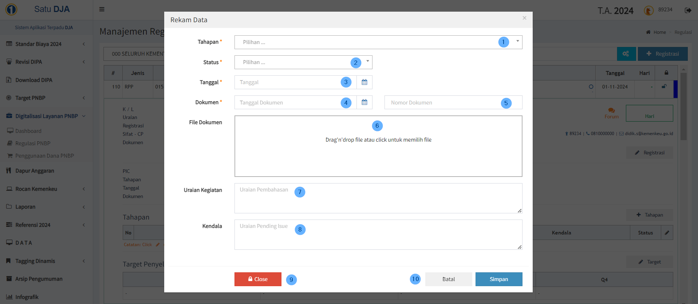Click the logout icon in header
This screenshot has height=304, width=698.
coord(688,10)
